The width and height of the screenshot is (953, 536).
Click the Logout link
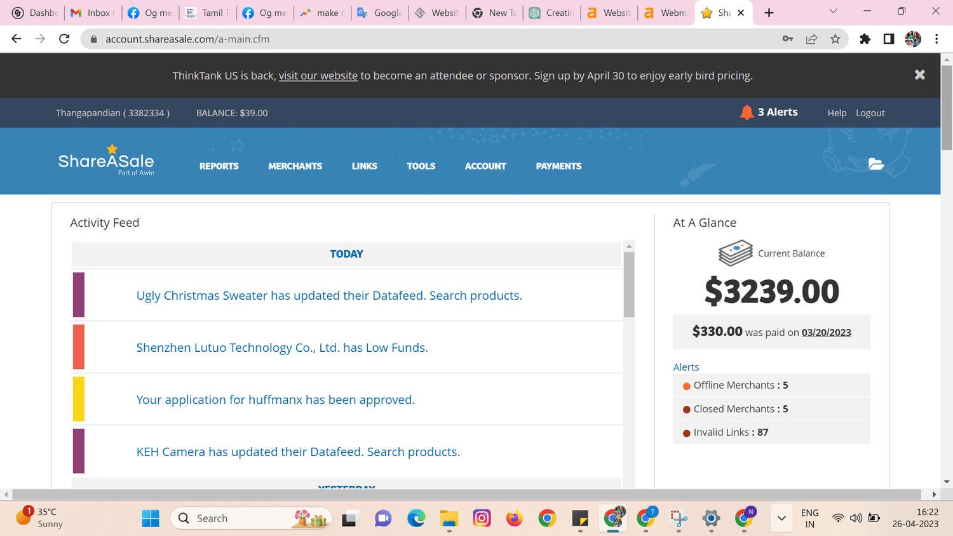pos(870,112)
